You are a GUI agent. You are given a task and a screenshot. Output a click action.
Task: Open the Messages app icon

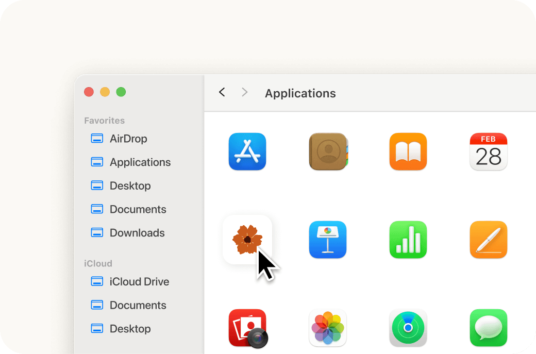coord(489,328)
